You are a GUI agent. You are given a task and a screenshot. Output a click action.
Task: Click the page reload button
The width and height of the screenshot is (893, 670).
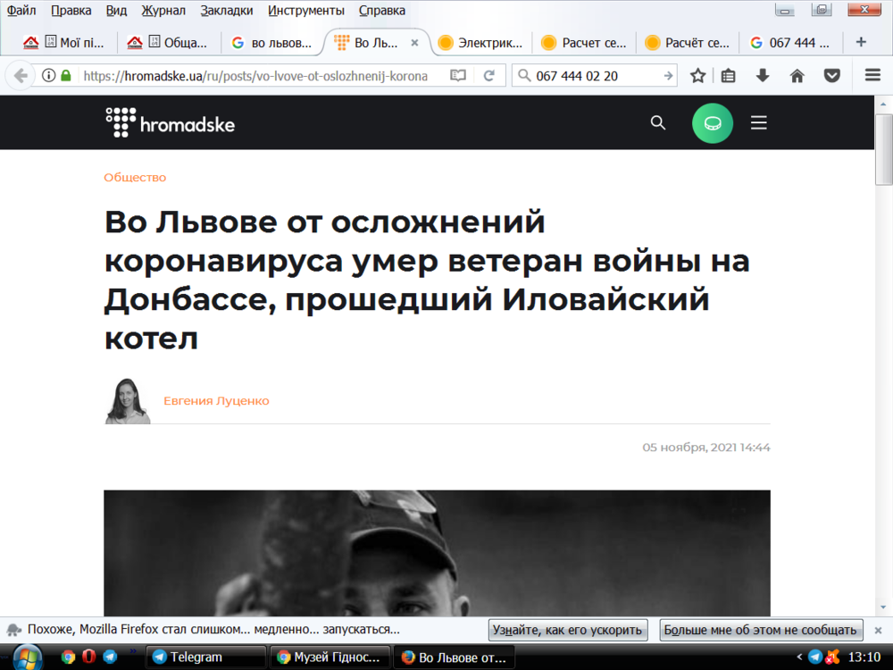point(488,76)
